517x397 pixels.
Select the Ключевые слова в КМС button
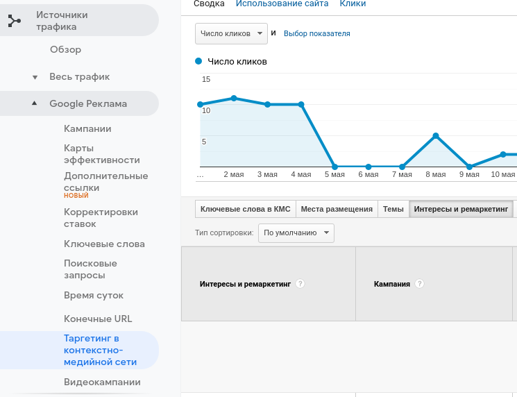click(245, 209)
